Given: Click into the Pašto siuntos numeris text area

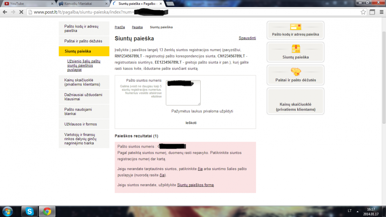Looking at the screenshot, I should [x=183, y=93].
